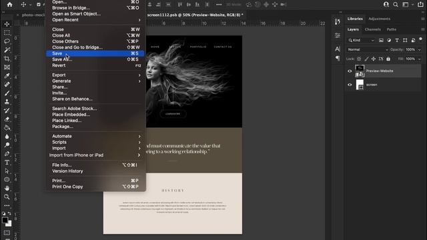Select the Dodge tool

click(7, 145)
